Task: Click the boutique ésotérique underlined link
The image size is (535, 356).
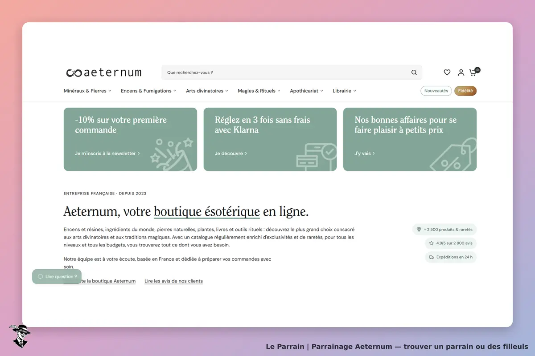Action: pyautogui.click(x=207, y=211)
